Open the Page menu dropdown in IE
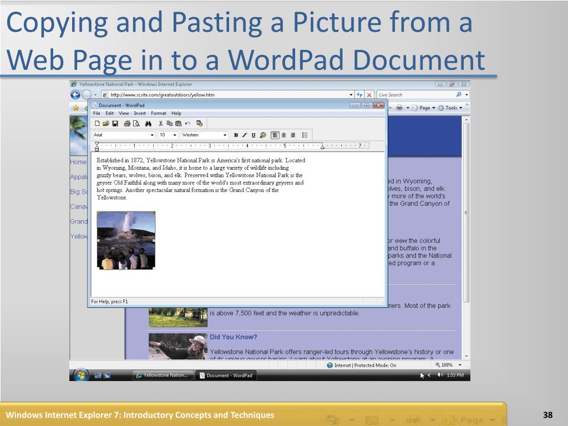Image resolution: width=568 pixels, height=426 pixels. point(424,108)
